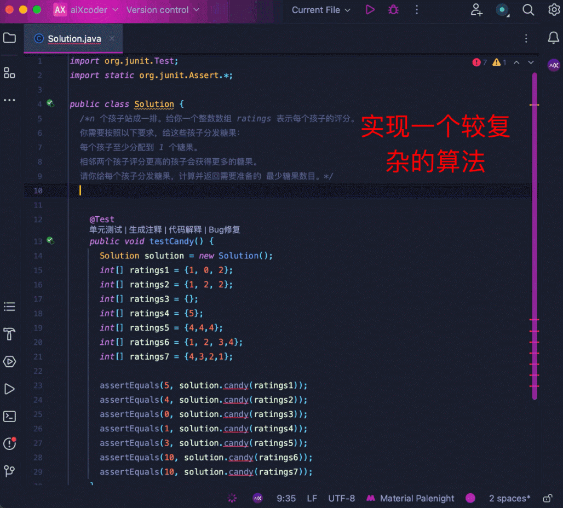Open line separator LF selector
This screenshot has width=563, height=508.
[312, 498]
